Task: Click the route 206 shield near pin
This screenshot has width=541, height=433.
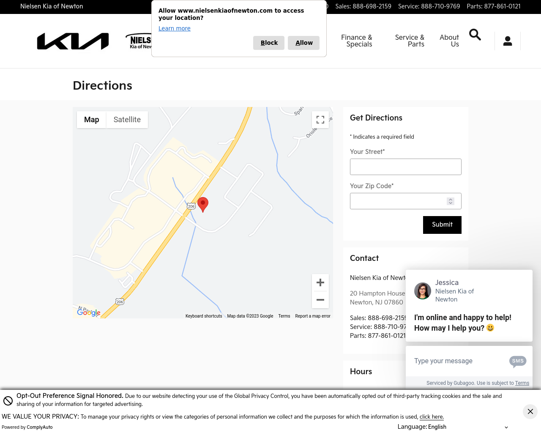Action: tap(191, 206)
